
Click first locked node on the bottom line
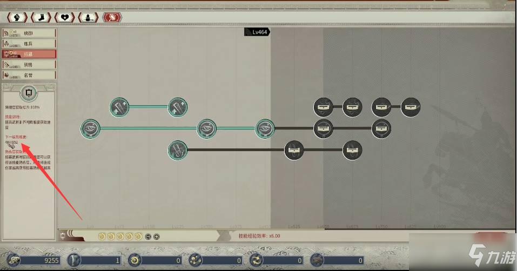pyautogui.click(x=294, y=150)
